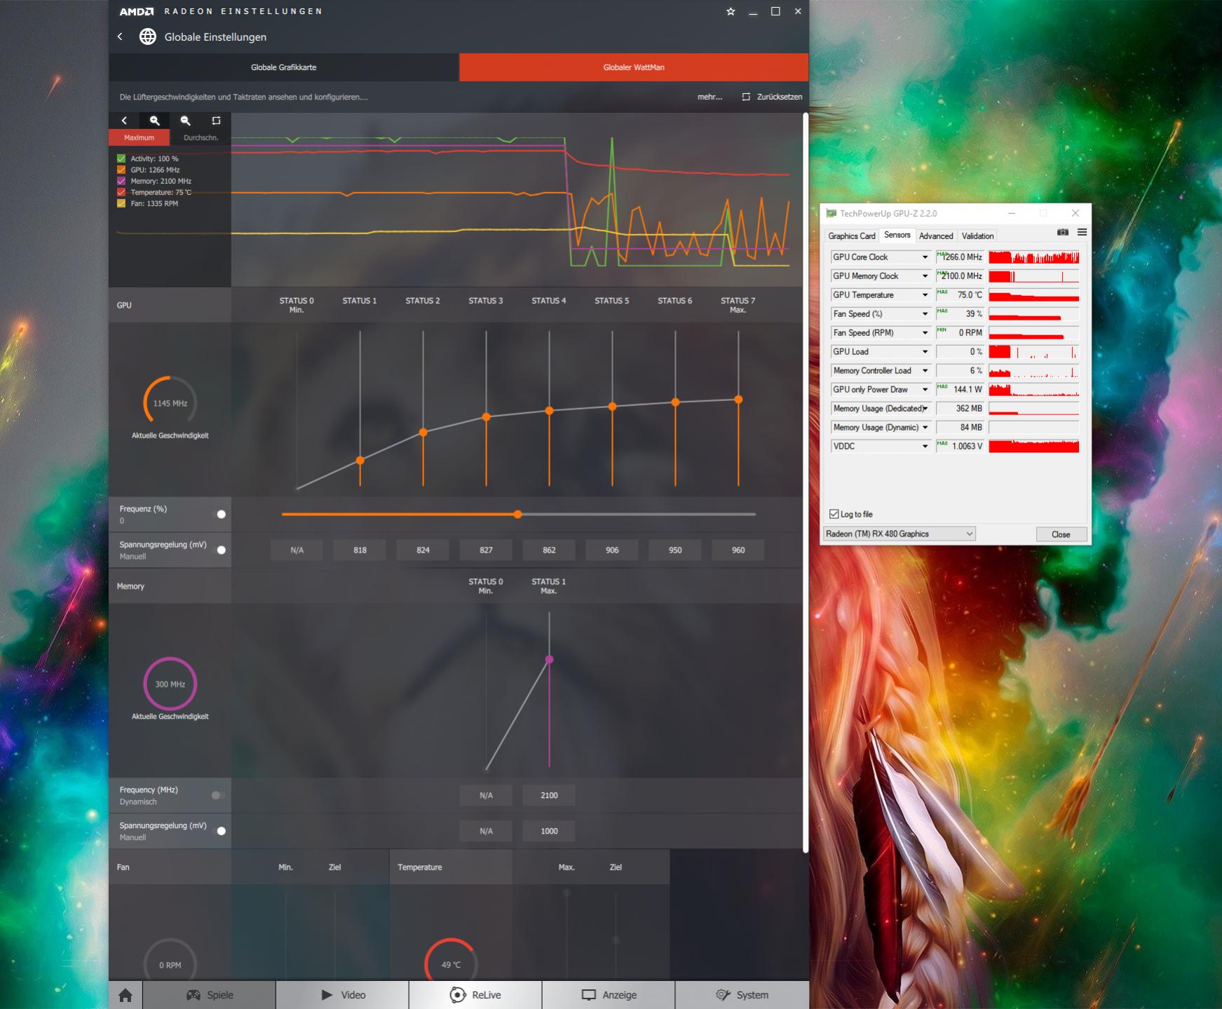This screenshot has height=1009, width=1222.
Task: Click the Maximum graph view button
Action: 139,137
